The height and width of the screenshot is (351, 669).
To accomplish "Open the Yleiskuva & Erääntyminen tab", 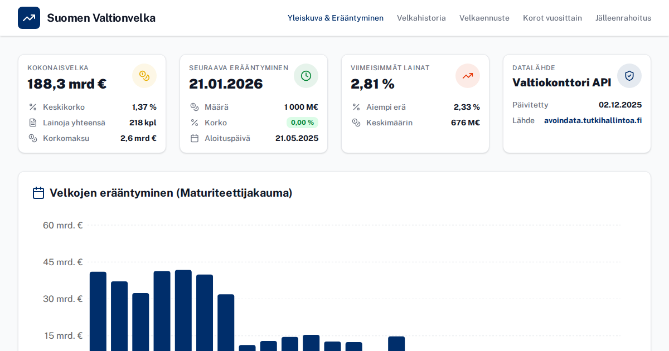I will point(336,18).
